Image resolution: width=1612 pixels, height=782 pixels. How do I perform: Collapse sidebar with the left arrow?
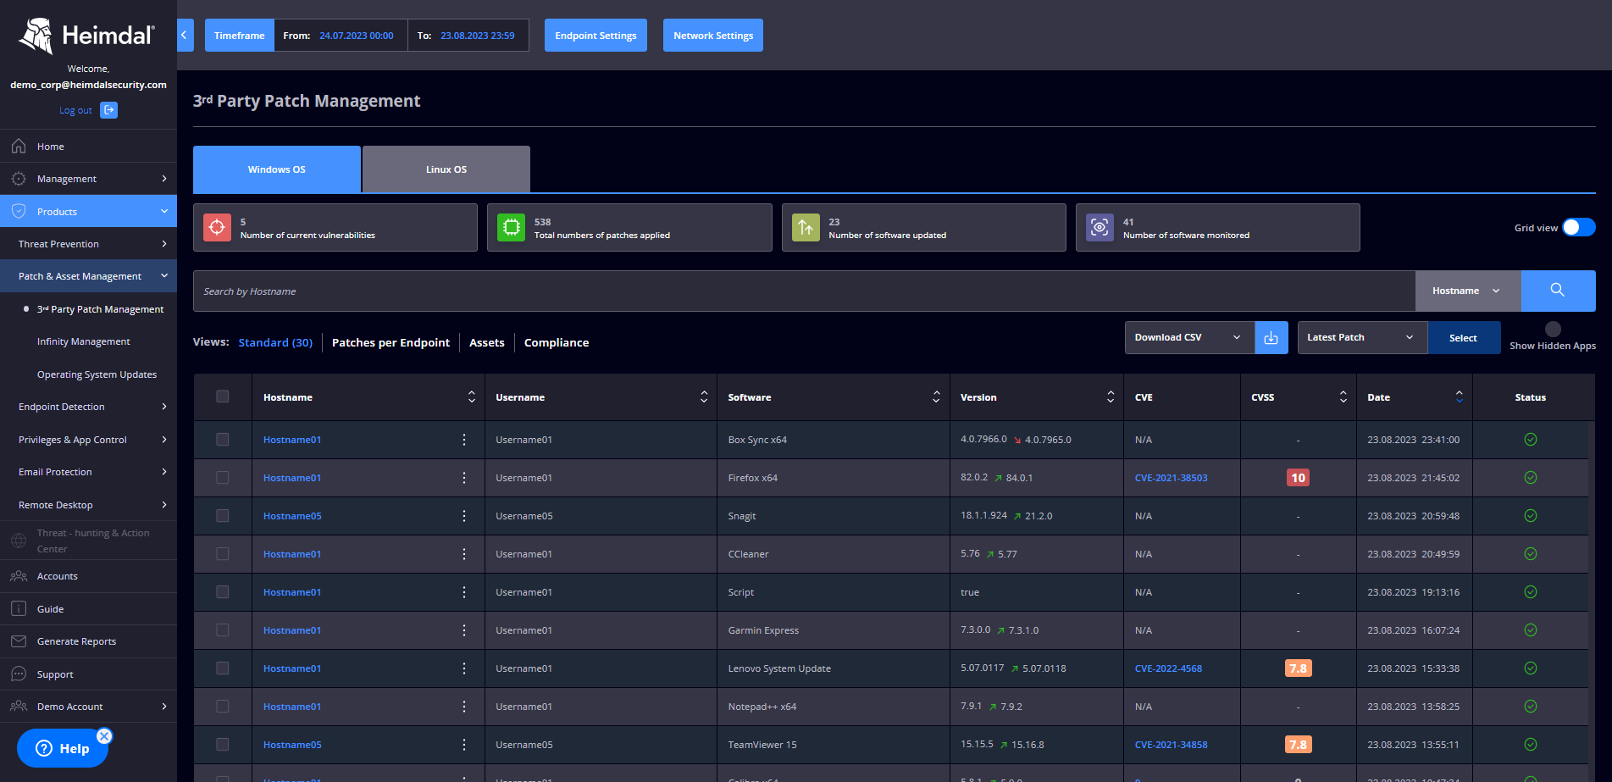185,36
